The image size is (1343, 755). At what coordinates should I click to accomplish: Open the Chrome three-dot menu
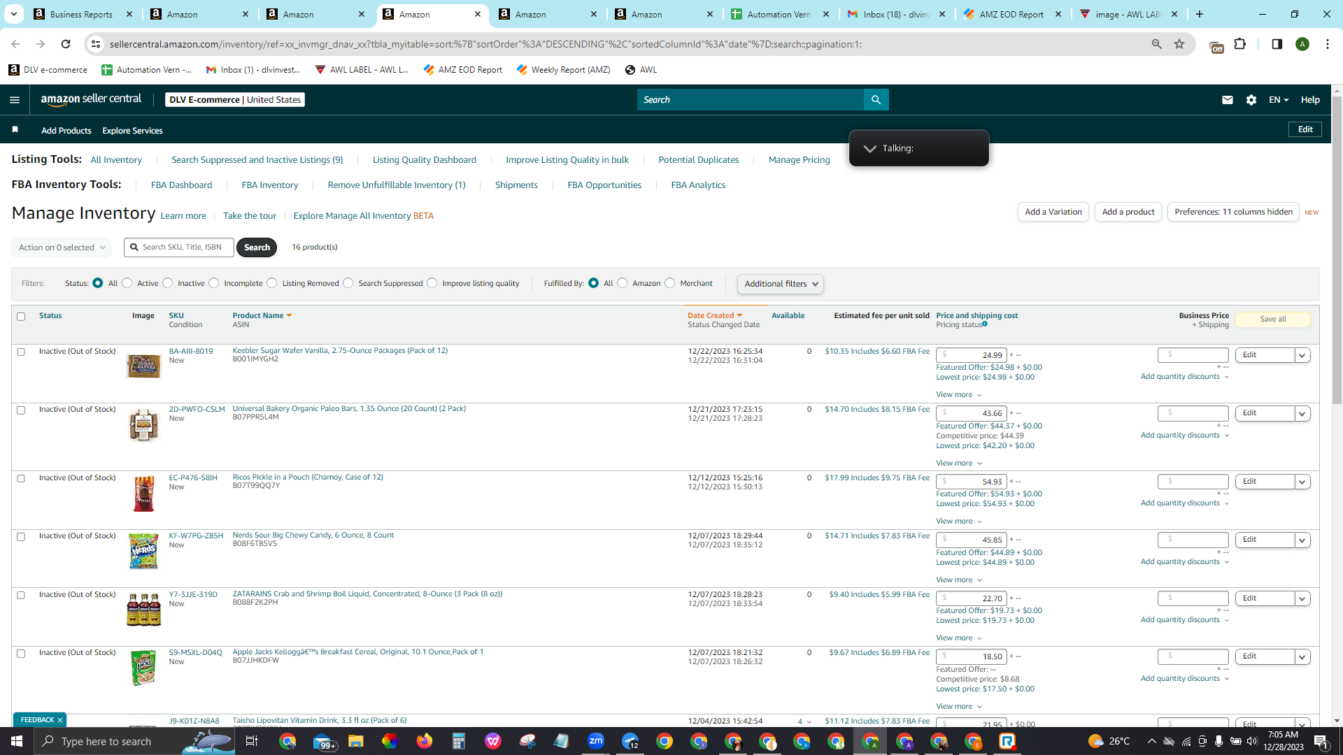point(1328,44)
